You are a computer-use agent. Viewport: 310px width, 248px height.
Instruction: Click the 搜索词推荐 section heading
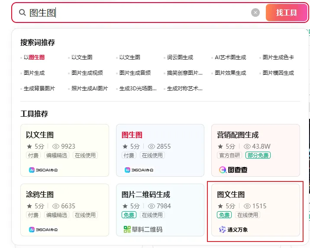[x=38, y=42]
